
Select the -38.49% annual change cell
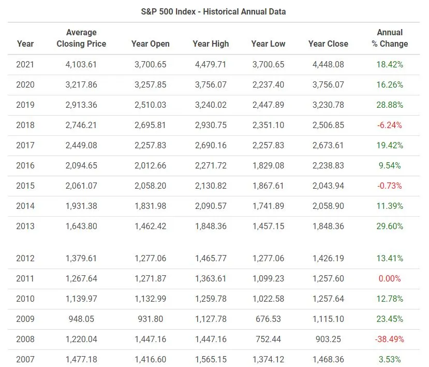click(x=390, y=339)
